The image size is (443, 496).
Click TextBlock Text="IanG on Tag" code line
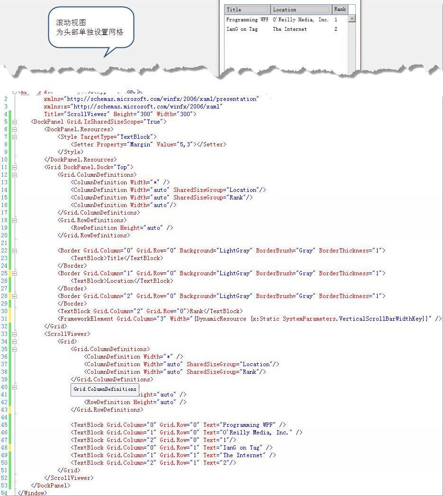pos(172,448)
